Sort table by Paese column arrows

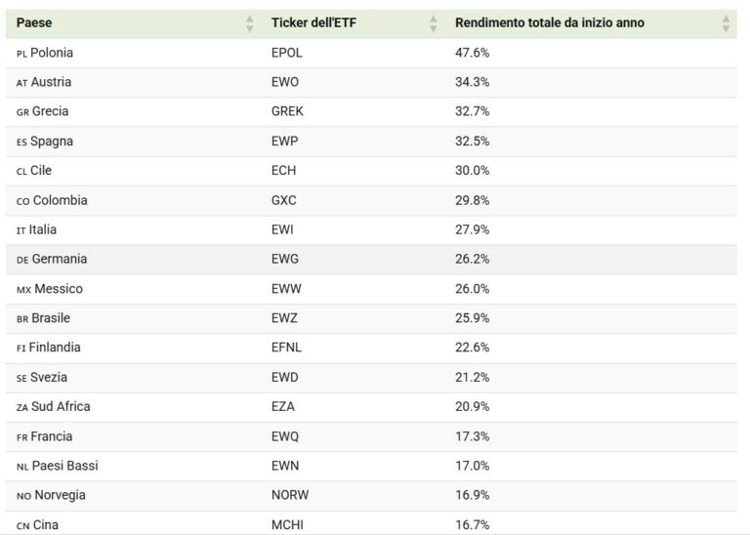(x=249, y=23)
